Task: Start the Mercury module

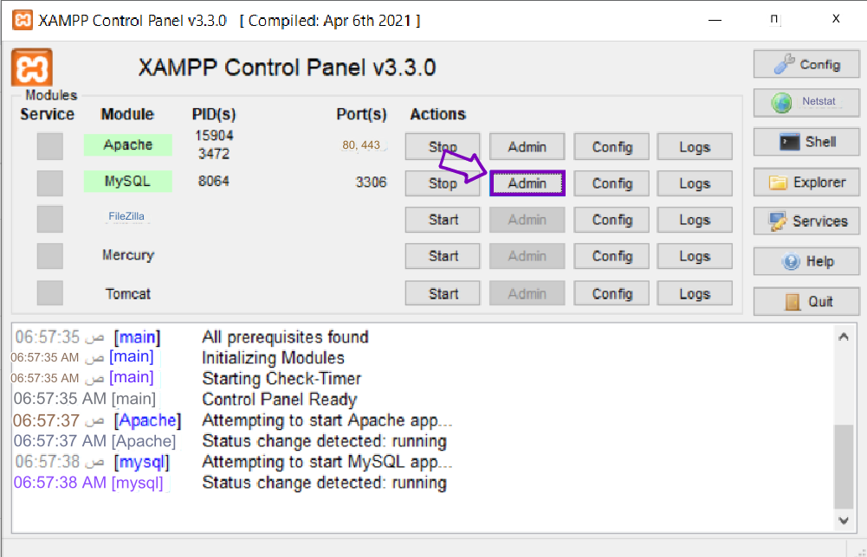Action: click(x=443, y=256)
